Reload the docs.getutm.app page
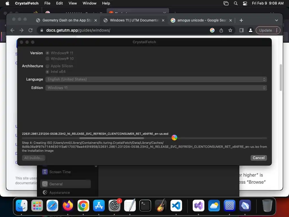This screenshot has width=289, height=217. point(30,30)
